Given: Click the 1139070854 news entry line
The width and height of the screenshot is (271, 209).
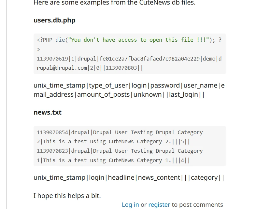Looking at the screenshot, I should pos(120,132).
